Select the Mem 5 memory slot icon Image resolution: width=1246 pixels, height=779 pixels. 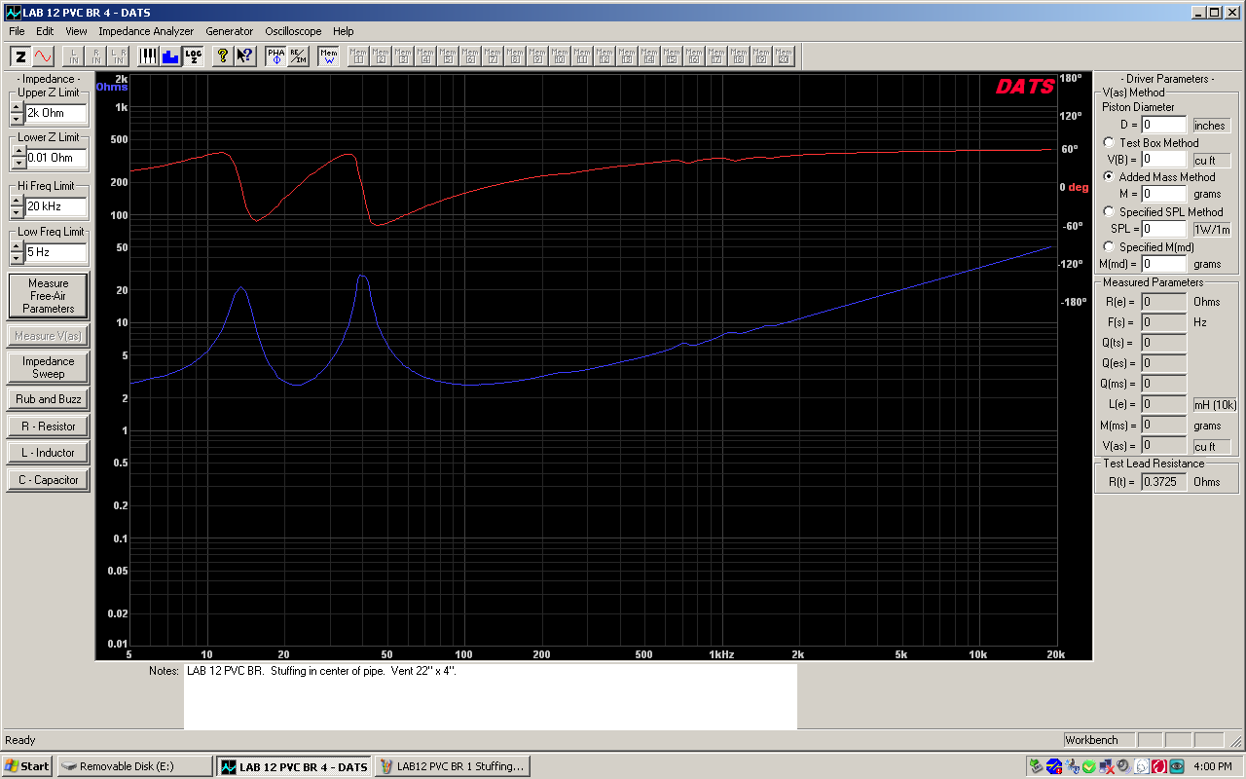(x=448, y=56)
